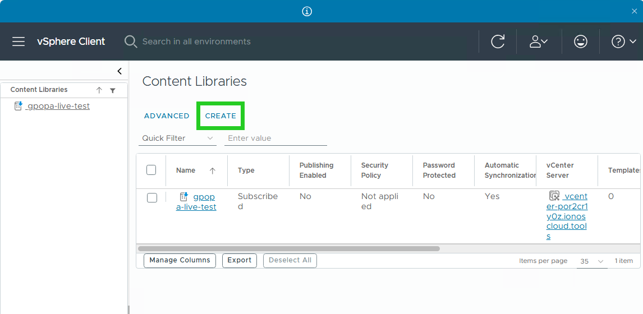This screenshot has width=643, height=314.
Task: Click the Not applied security policy cell
Action: 379,201
